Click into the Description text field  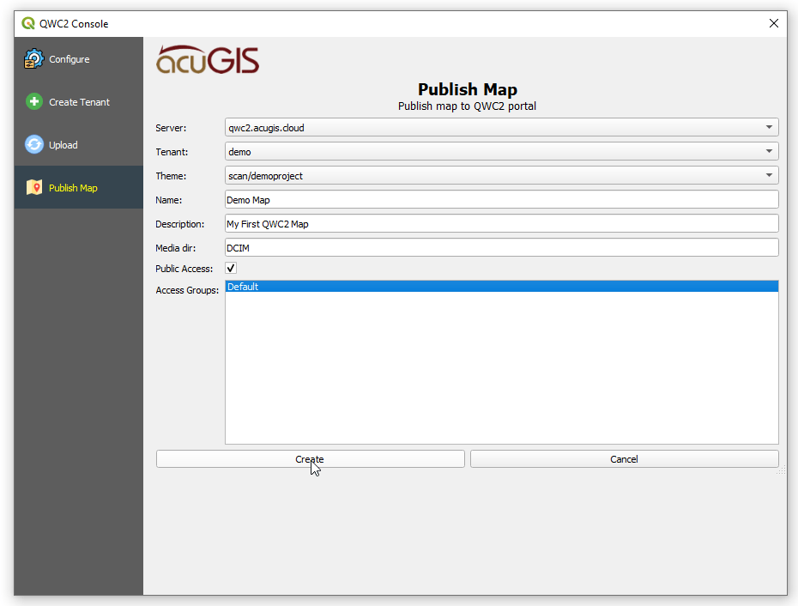[501, 224]
